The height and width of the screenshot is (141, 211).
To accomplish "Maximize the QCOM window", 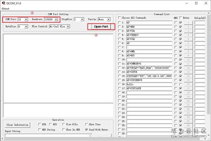I will click(196, 3).
